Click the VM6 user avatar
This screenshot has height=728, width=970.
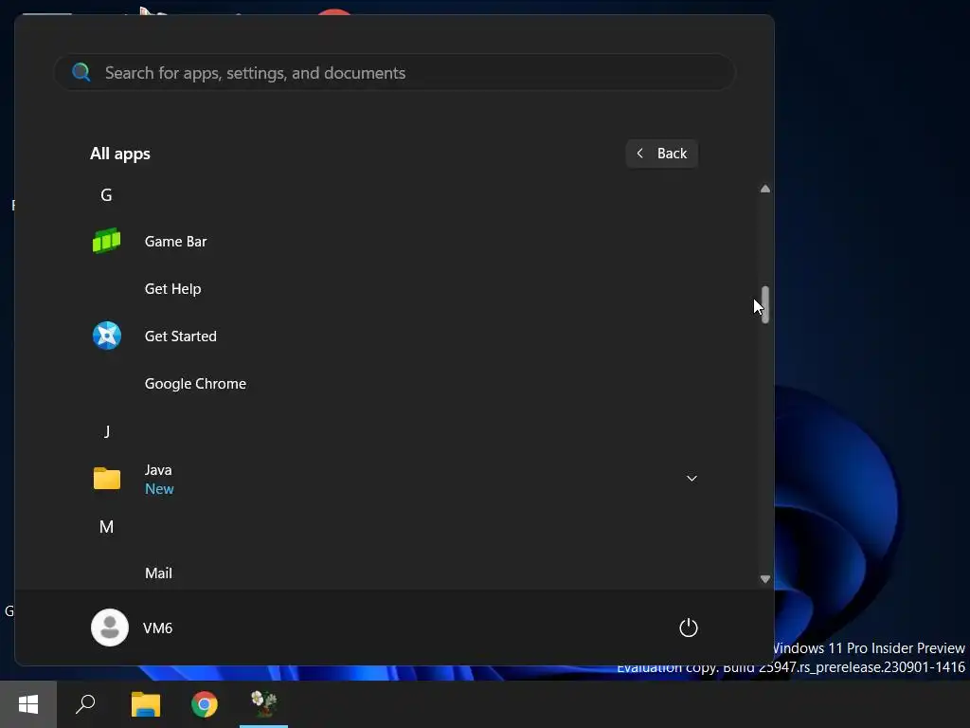click(110, 628)
